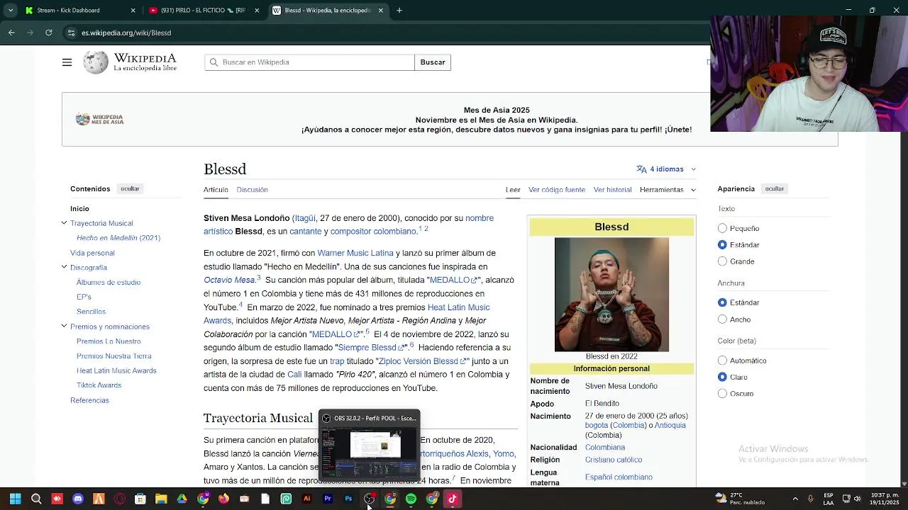Open the Herramientas tools dropdown
Screen dimensions: 908x510
(668, 190)
